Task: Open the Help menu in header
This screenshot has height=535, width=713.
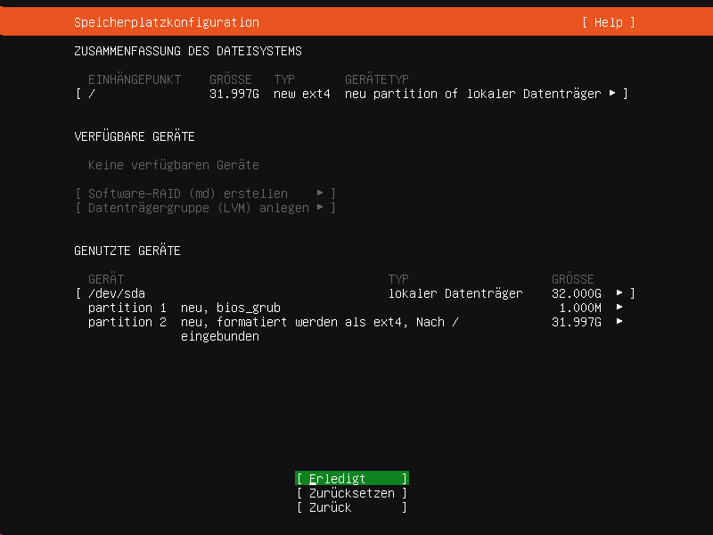Action: [609, 22]
